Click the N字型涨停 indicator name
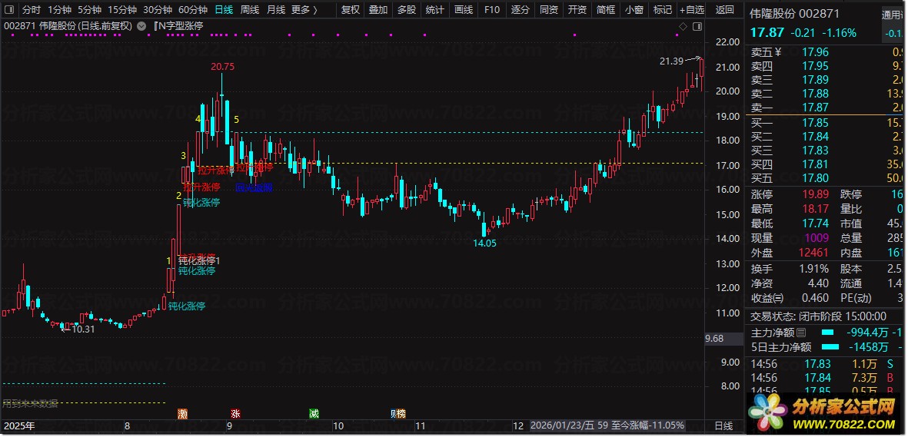Screen dimensions: 908x437 click(x=181, y=26)
